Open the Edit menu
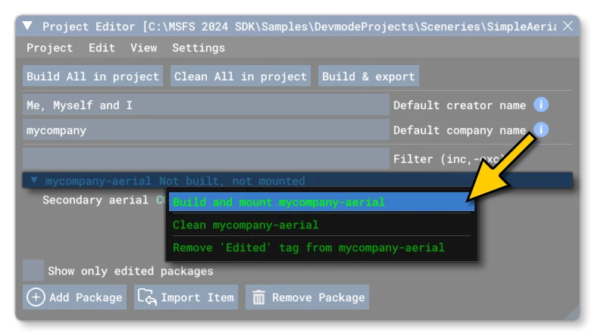Image resolution: width=595 pixels, height=336 pixels. pos(102,48)
